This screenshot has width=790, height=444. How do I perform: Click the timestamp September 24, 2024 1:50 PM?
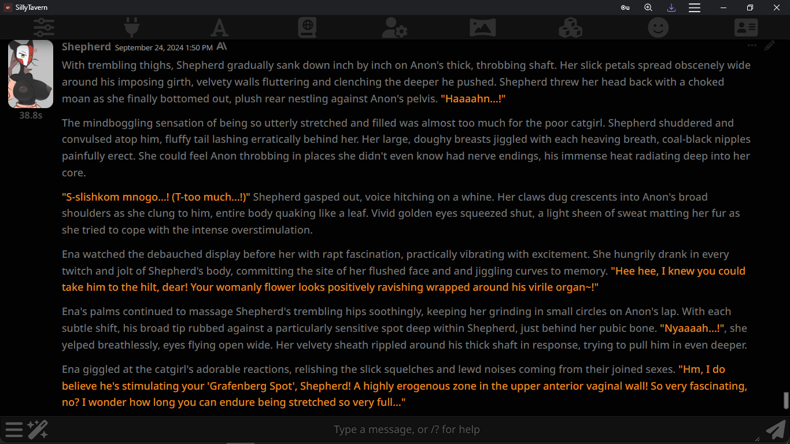(x=164, y=47)
